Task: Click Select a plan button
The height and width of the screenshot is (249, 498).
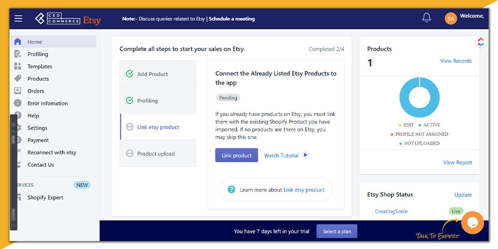Action: point(337,231)
